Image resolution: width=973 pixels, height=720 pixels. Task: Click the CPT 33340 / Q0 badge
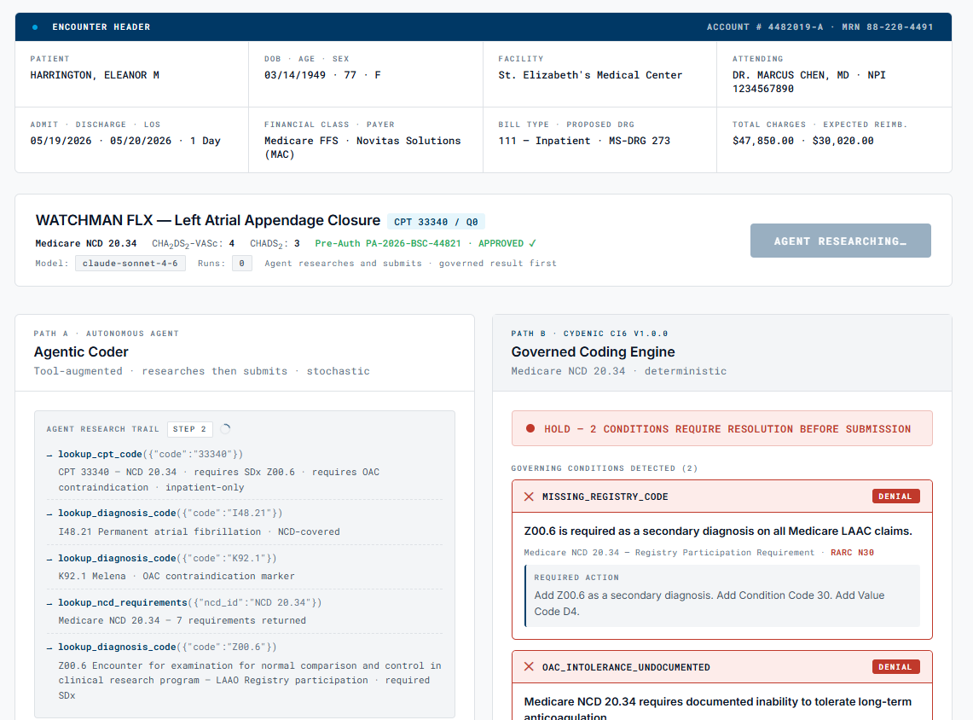[436, 222]
